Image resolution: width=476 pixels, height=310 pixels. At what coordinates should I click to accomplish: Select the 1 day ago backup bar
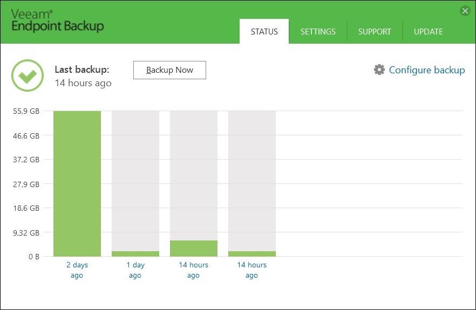click(135, 184)
